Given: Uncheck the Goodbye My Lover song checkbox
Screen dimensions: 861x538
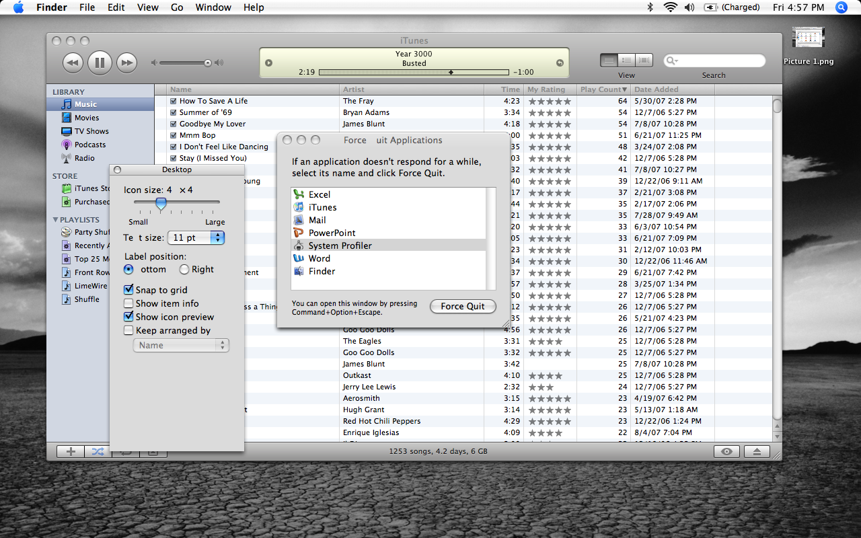Looking at the screenshot, I should click(174, 124).
